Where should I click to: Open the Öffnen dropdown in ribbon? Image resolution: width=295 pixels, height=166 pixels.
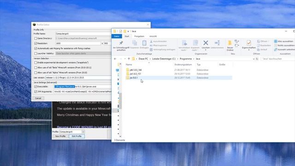263,41
